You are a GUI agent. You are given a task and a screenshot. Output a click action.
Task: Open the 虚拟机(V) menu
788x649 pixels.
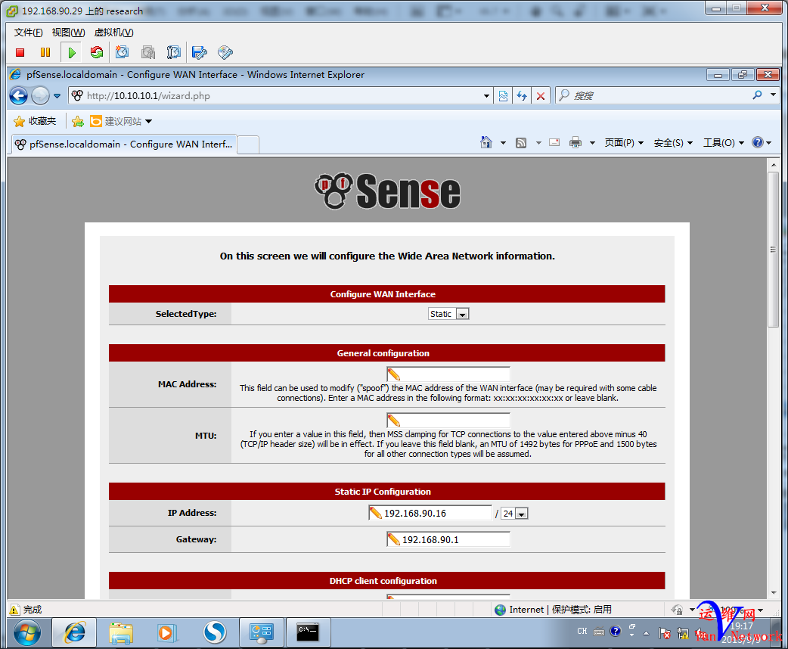(114, 33)
